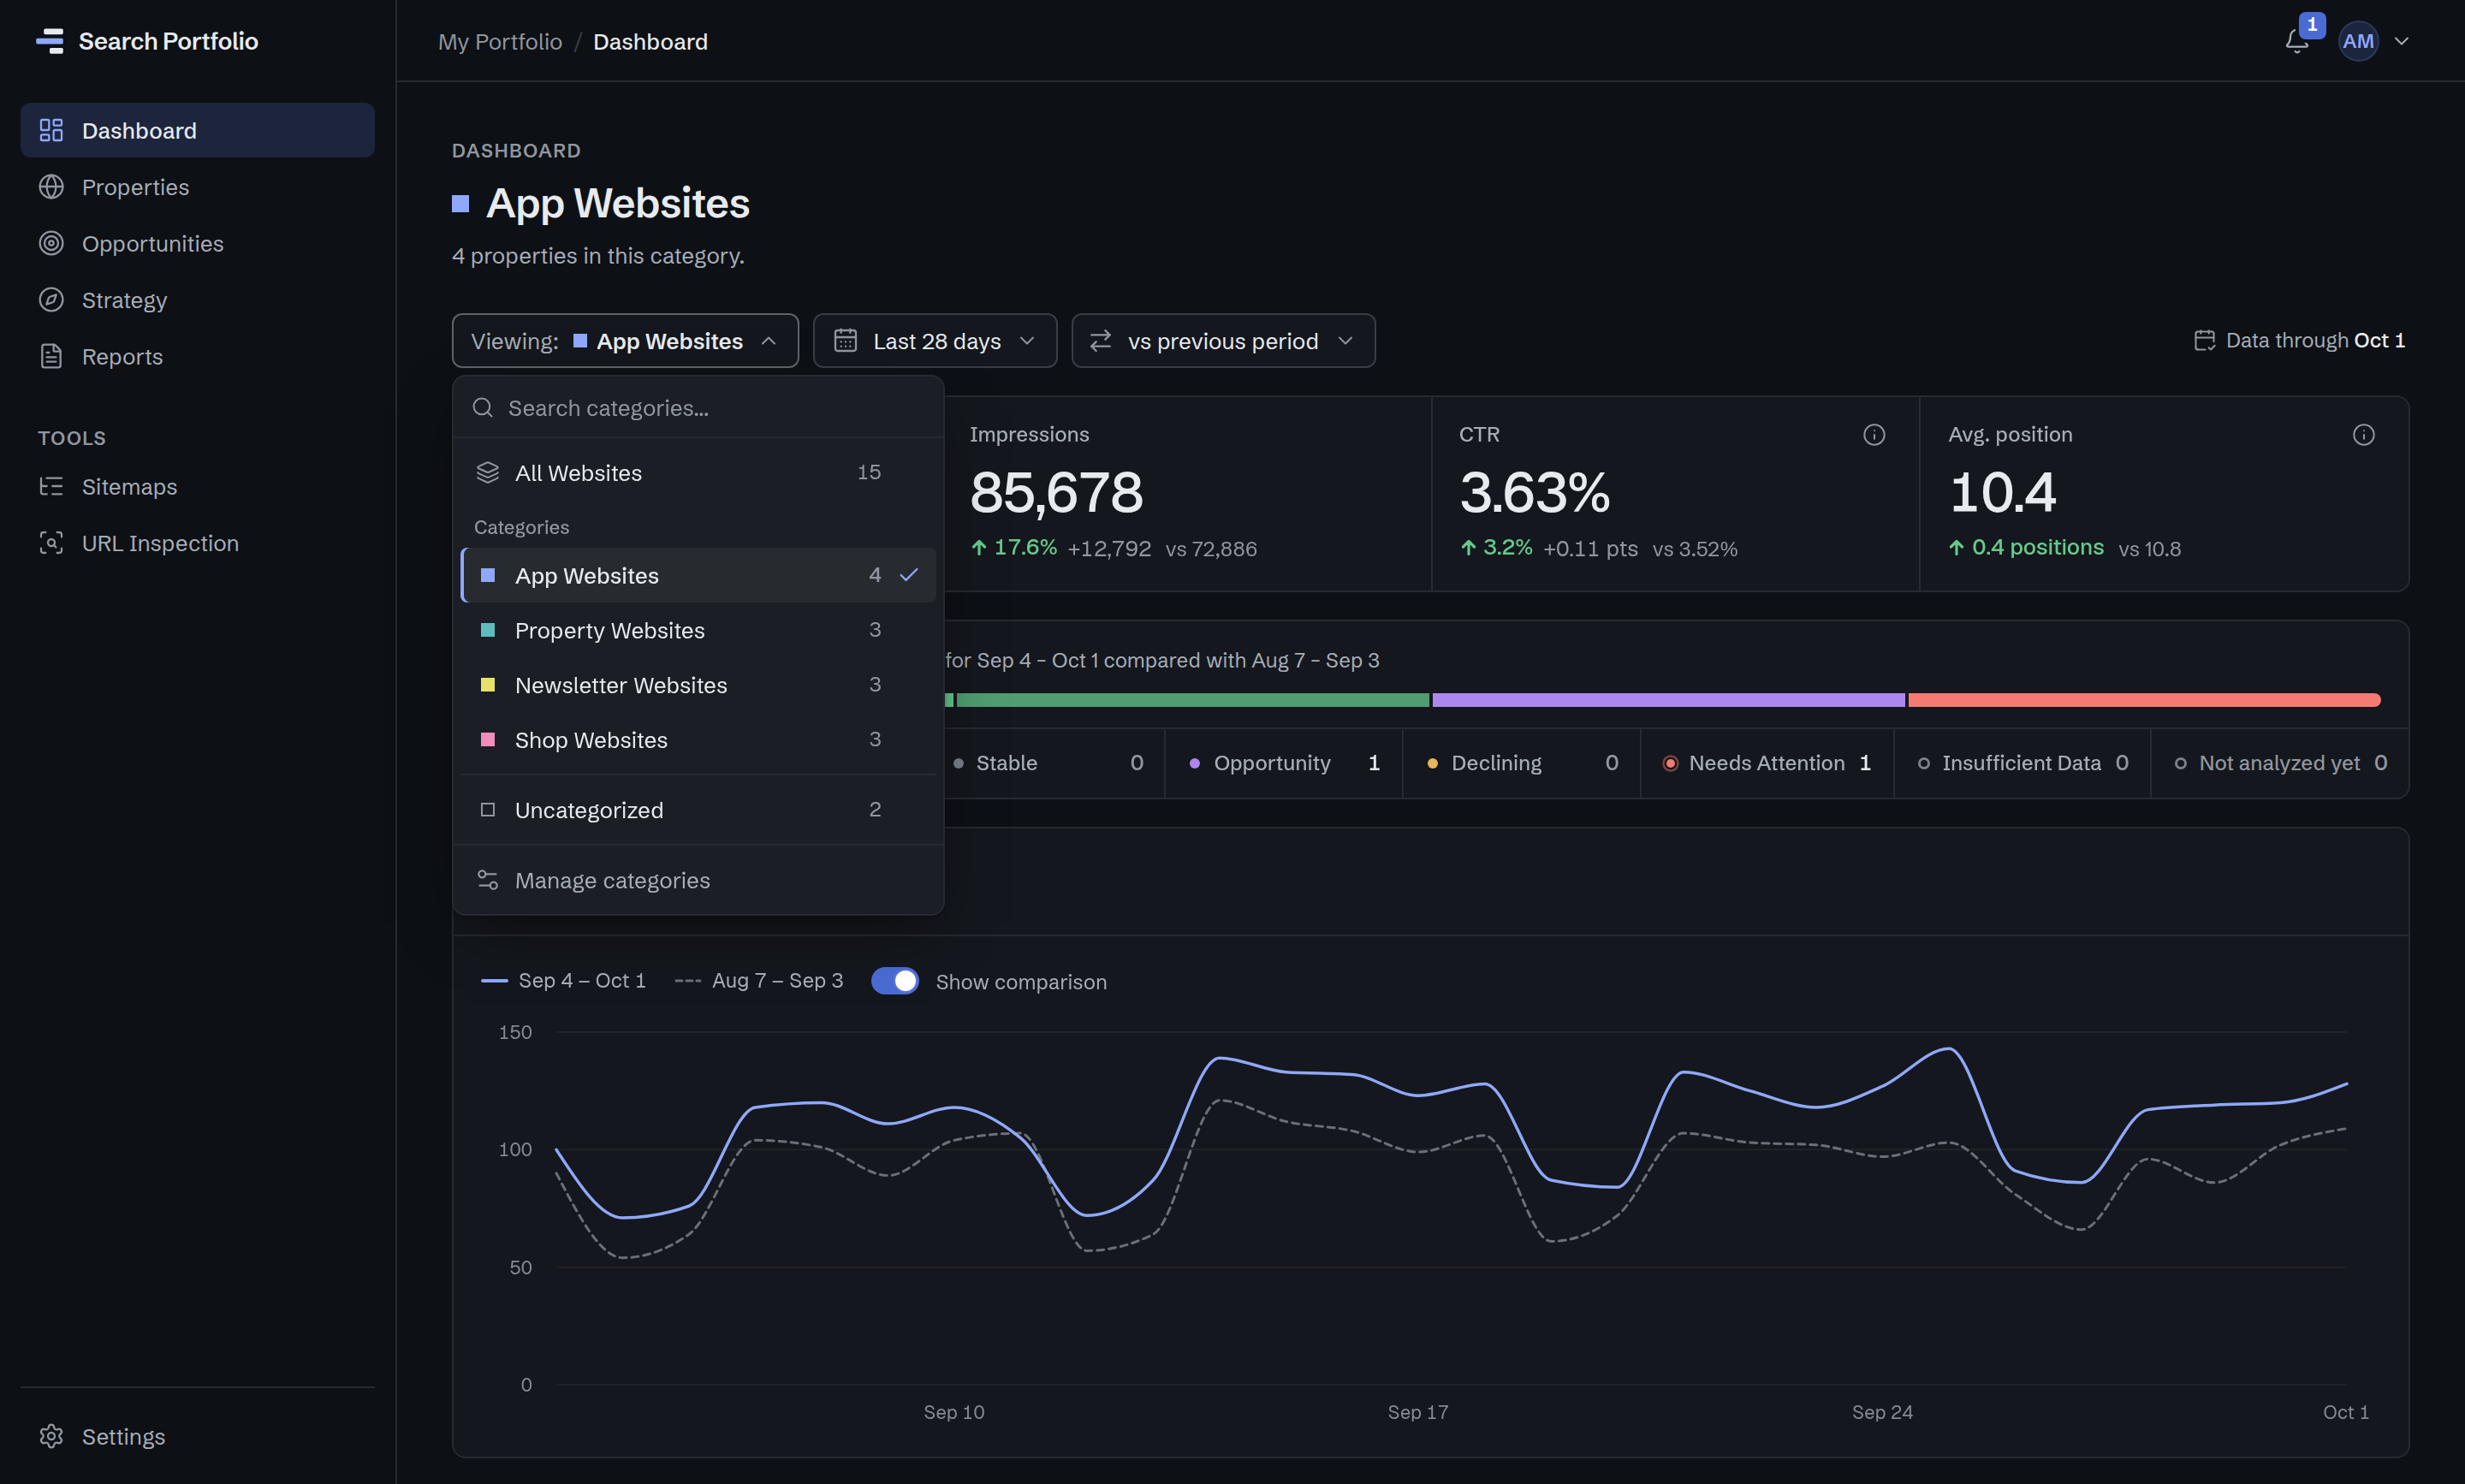Click the Properties globe icon
This screenshot has height=1484, width=2465.
(51, 187)
